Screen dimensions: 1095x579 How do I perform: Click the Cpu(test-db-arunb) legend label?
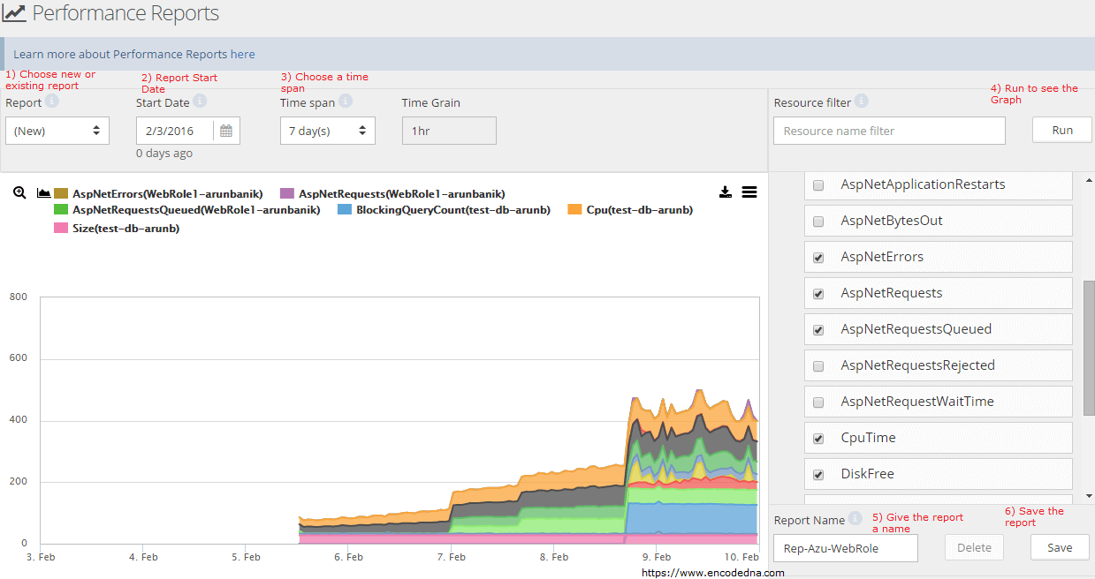pos(640,210)
